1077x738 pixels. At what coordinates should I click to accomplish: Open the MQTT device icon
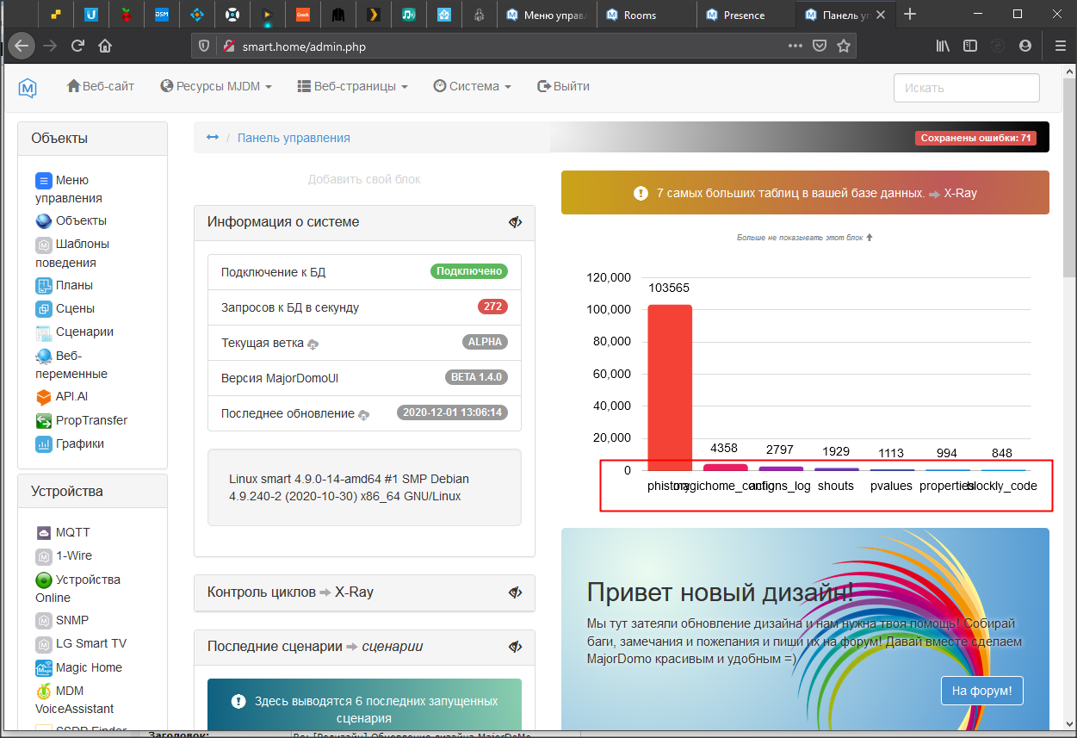[x=44, y=533]
